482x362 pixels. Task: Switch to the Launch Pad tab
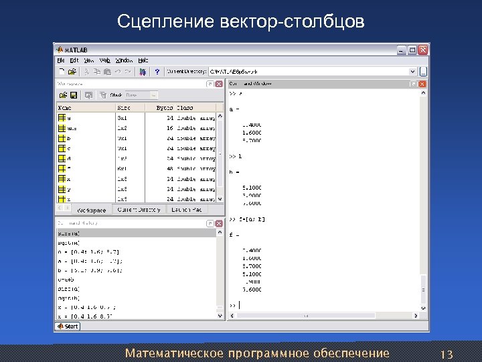(x=187, y=210)
